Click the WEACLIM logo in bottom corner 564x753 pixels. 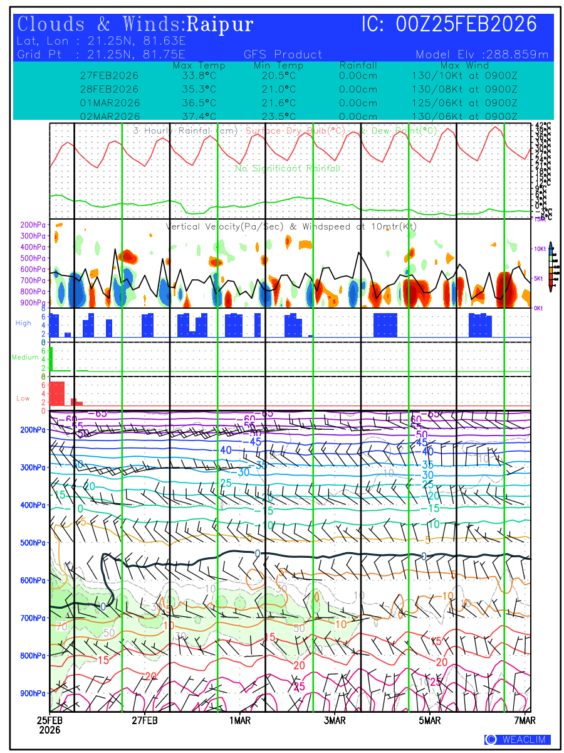coord(517,739)
